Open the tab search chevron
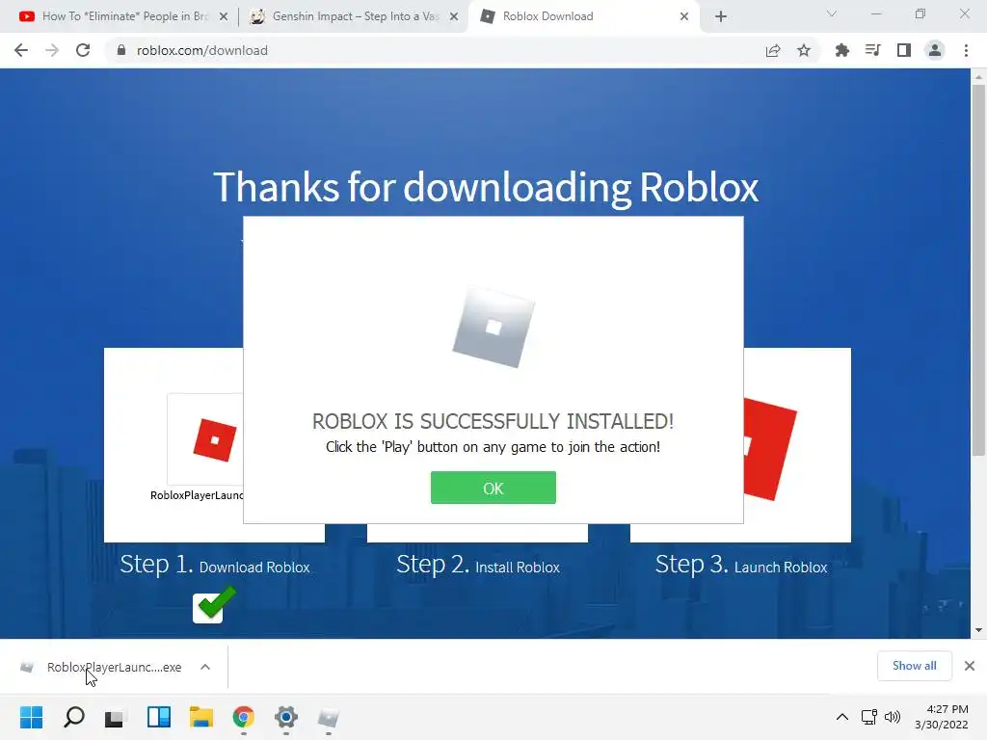Viewport: 987px width, 740px height. pos(832,13)
